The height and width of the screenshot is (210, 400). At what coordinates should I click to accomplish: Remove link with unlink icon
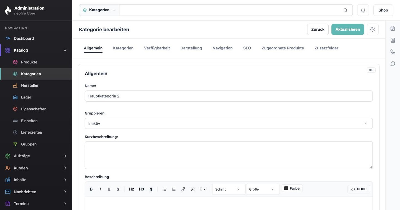(x=192, y=189)
